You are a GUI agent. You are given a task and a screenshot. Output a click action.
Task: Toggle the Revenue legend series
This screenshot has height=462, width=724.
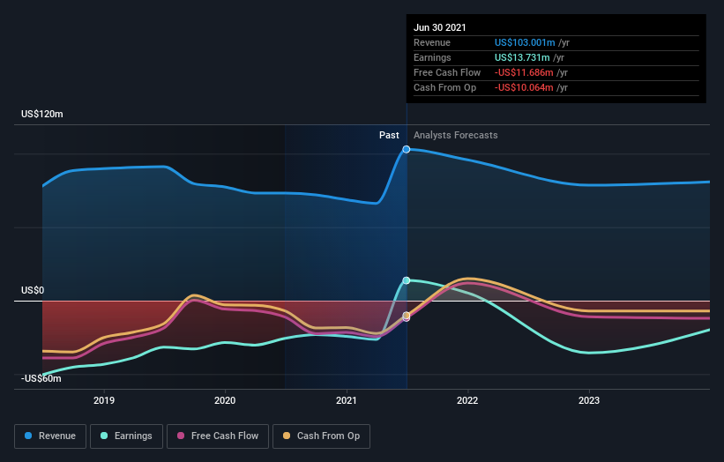point(50,436)
